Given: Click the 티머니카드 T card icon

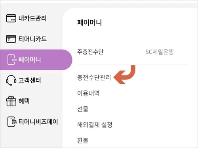Looking at the screenshot, I should click(11, 39).
